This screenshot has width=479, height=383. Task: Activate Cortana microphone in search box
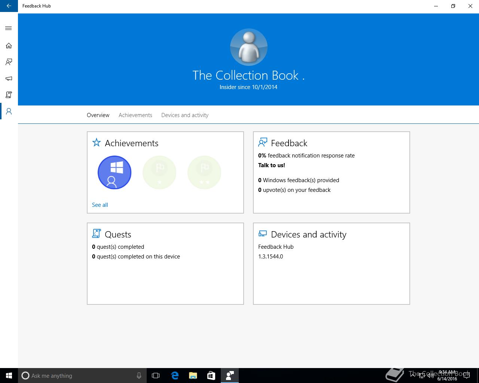coord(139,376)
